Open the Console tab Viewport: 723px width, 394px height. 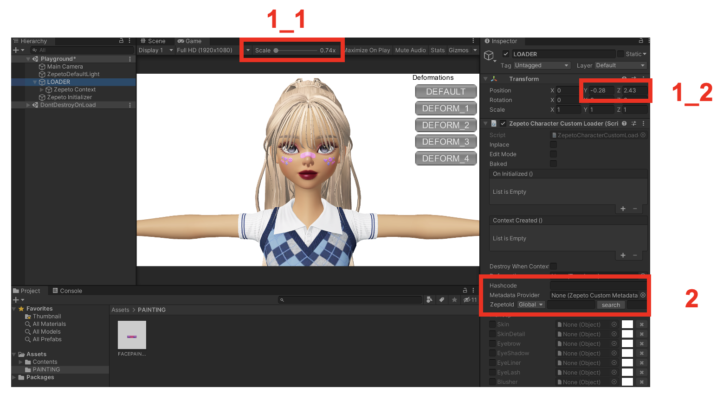click(67, 291)
